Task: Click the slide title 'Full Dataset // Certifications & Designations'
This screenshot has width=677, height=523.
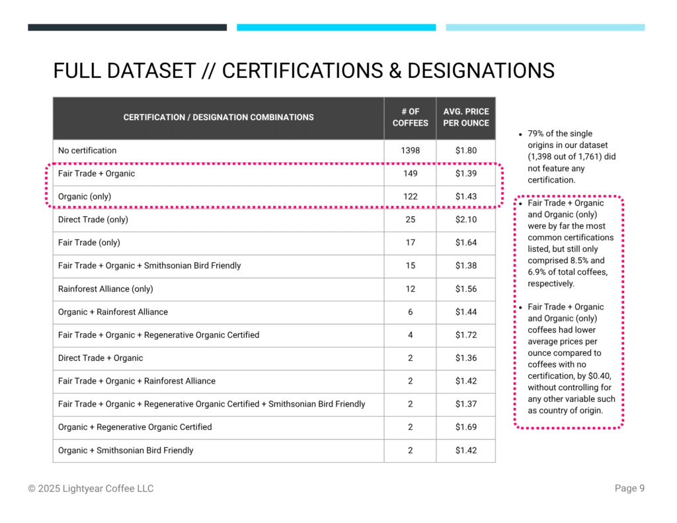Action: click(303, 70)
